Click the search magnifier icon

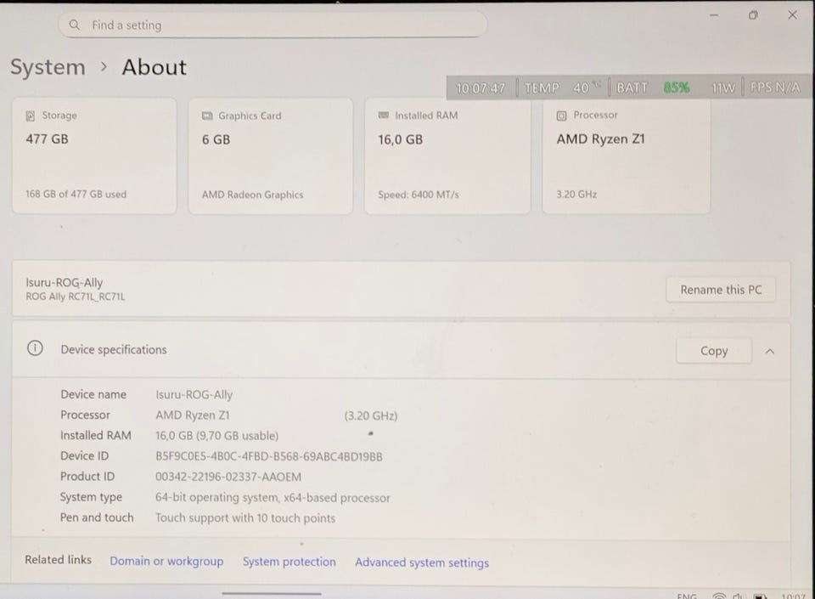[75, 25]
